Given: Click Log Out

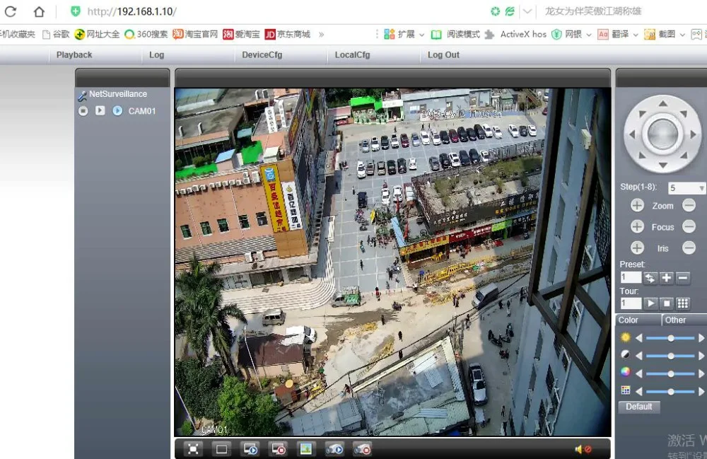Looking at the screenshot, I should [x=443, y=55].
